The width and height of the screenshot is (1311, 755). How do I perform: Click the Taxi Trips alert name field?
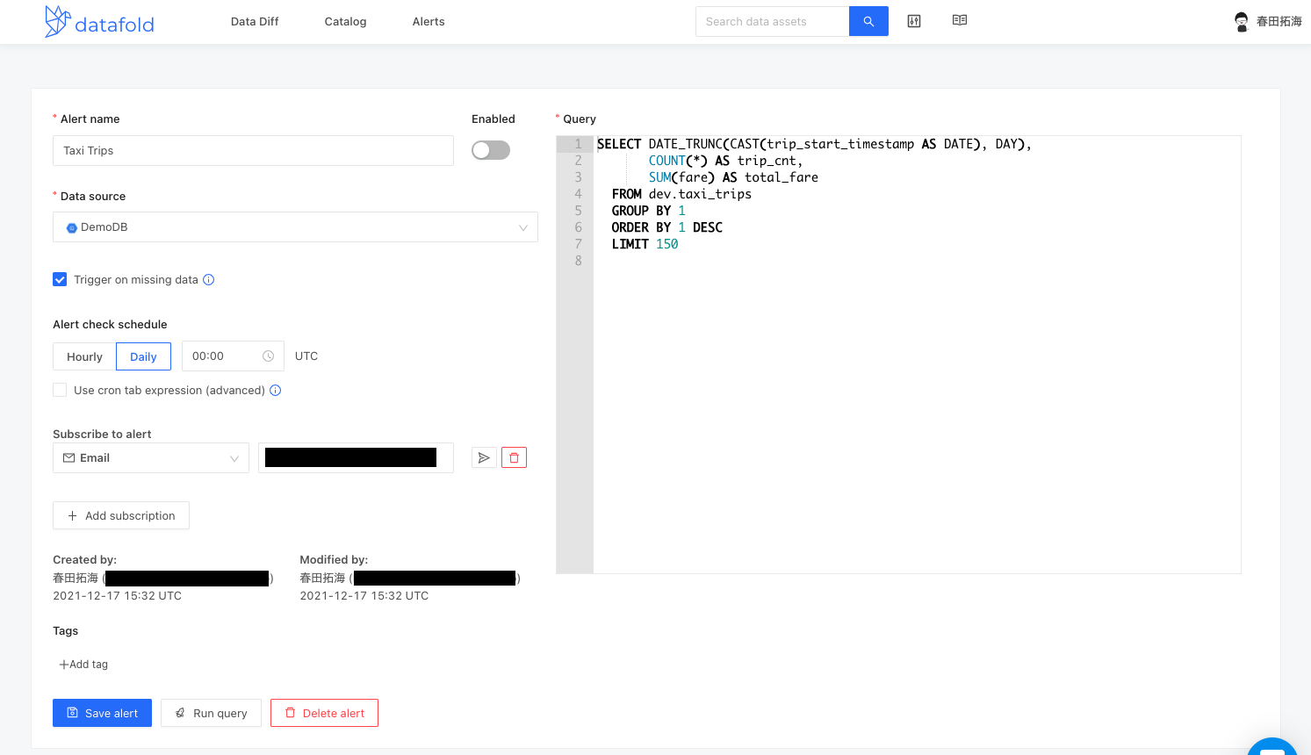tap(253, 151)
